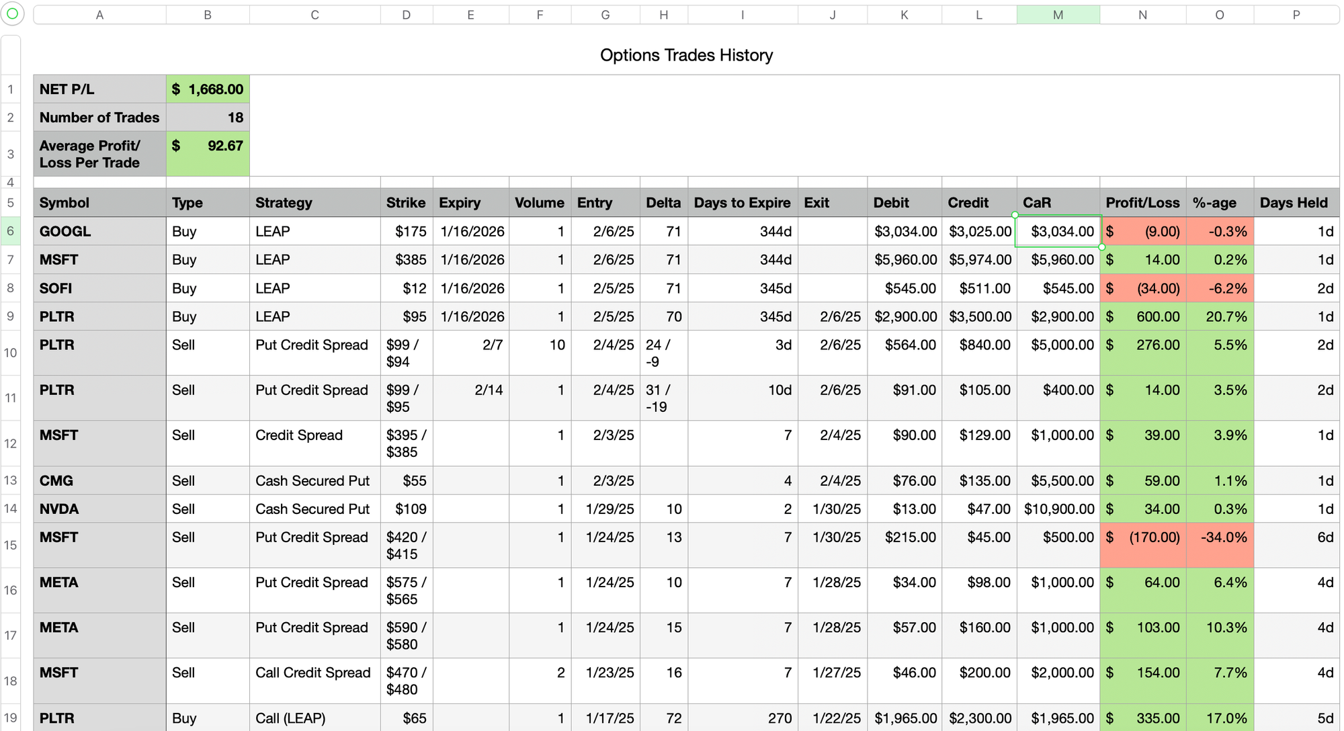Select the 2/14 expiry cell
The image size is (1344, 731).
tap(471, 398)
